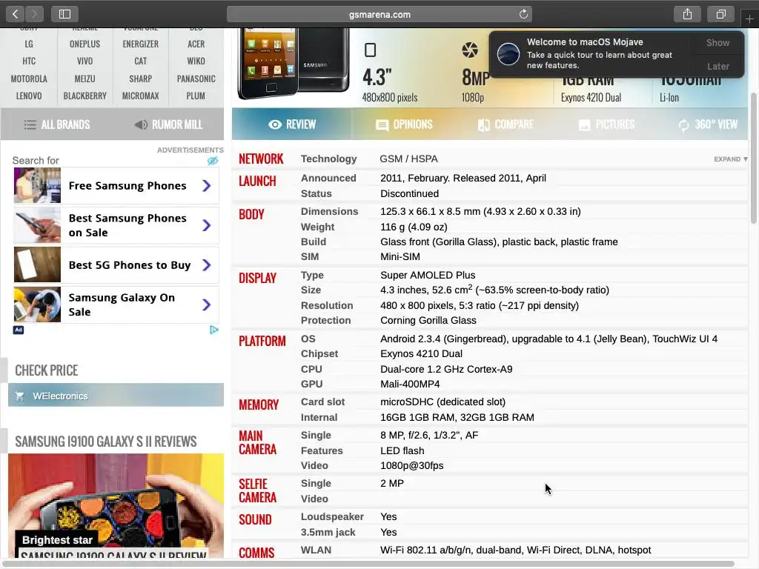Open the Rumor Mill link
The image size is (759, 569).
click(168, 124)
